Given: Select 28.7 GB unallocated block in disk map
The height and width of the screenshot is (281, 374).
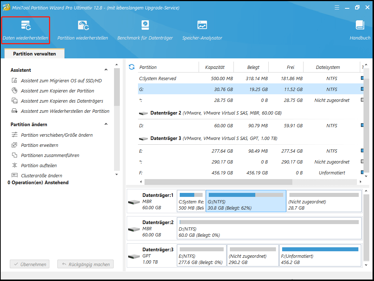Looking at the screenshot, I should 324,201.
